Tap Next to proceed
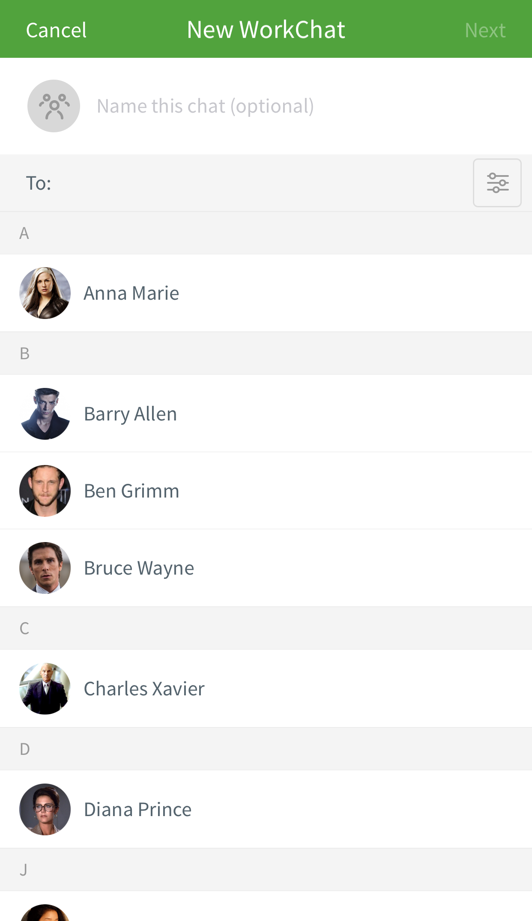The width and height of the screenshot is (532, 921). pos(485,29)
